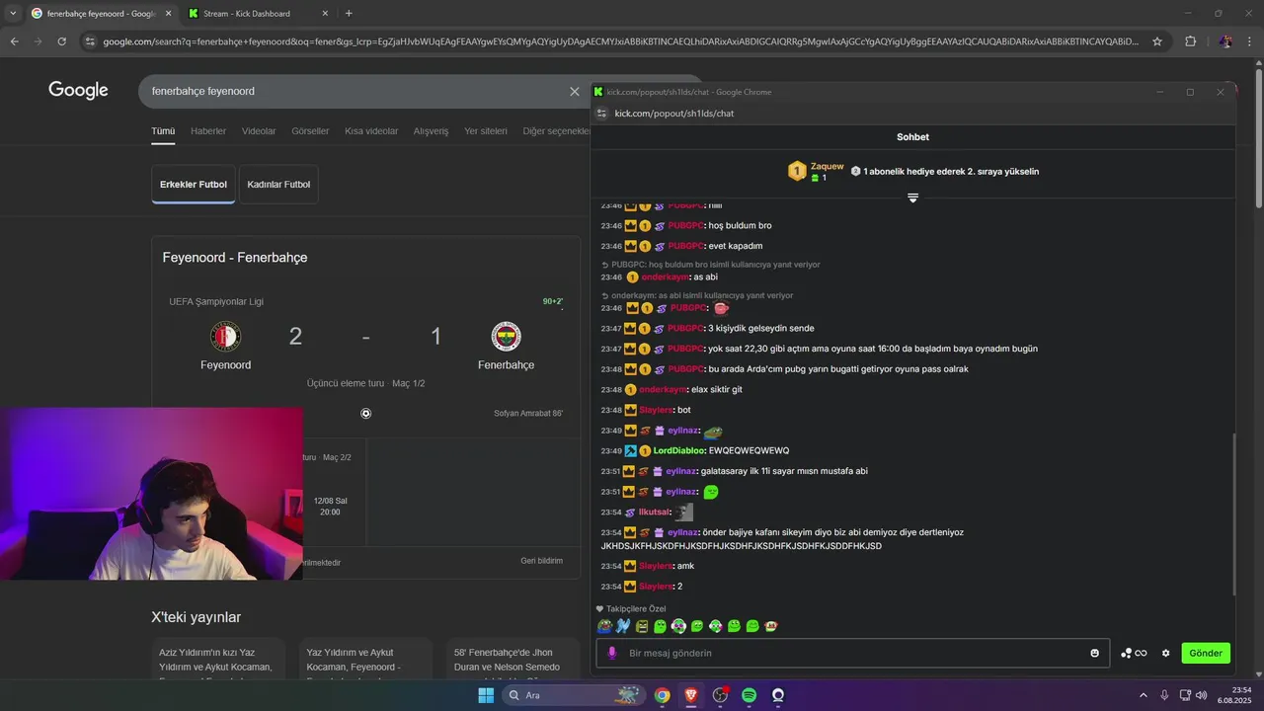Click the blue emote in emote row
This screenshot has width=1264, height=711.
623,626
